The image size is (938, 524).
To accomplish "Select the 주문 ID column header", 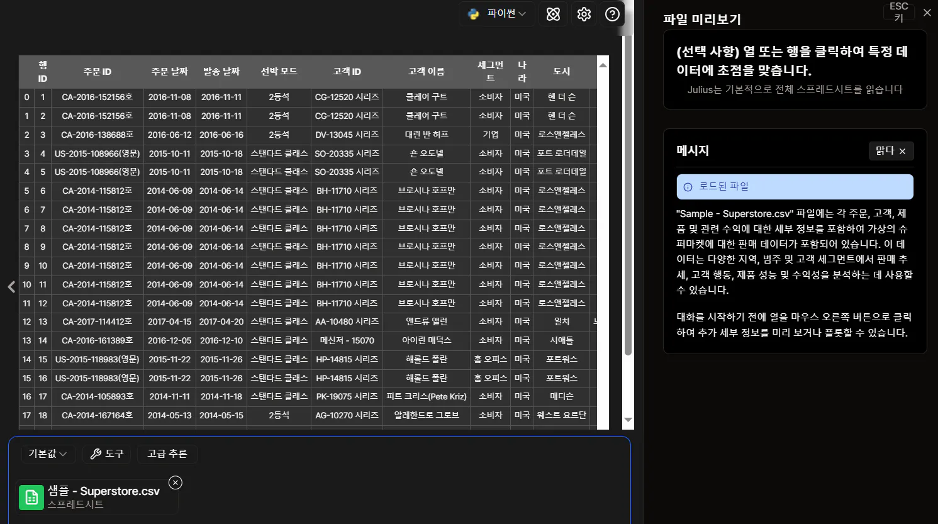I will coord(98,72).
